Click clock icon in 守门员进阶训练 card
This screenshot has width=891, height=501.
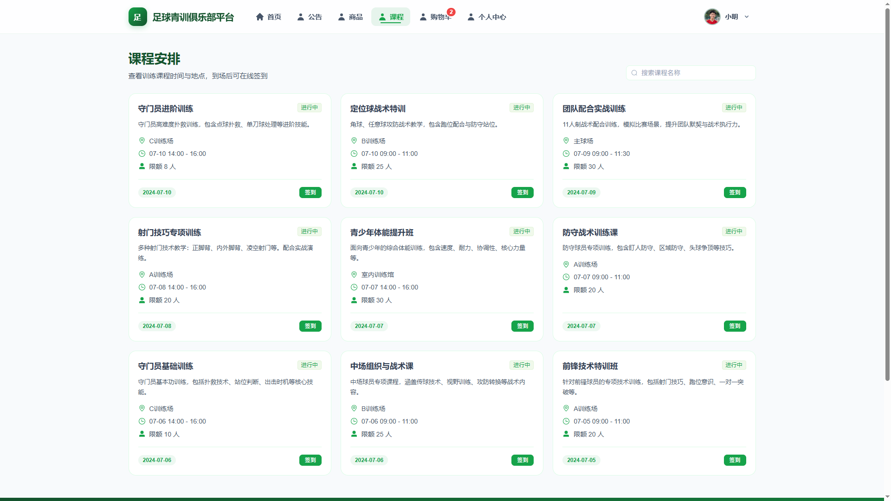(x=142, y=154)
